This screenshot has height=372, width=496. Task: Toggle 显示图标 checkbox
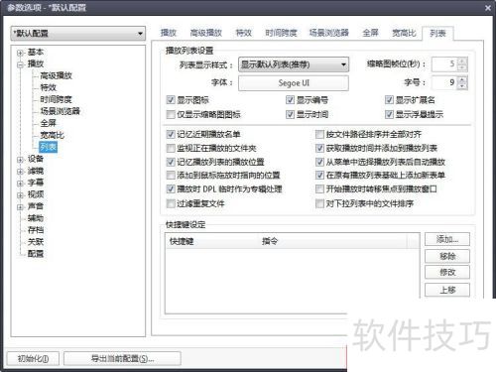(171, 100)
